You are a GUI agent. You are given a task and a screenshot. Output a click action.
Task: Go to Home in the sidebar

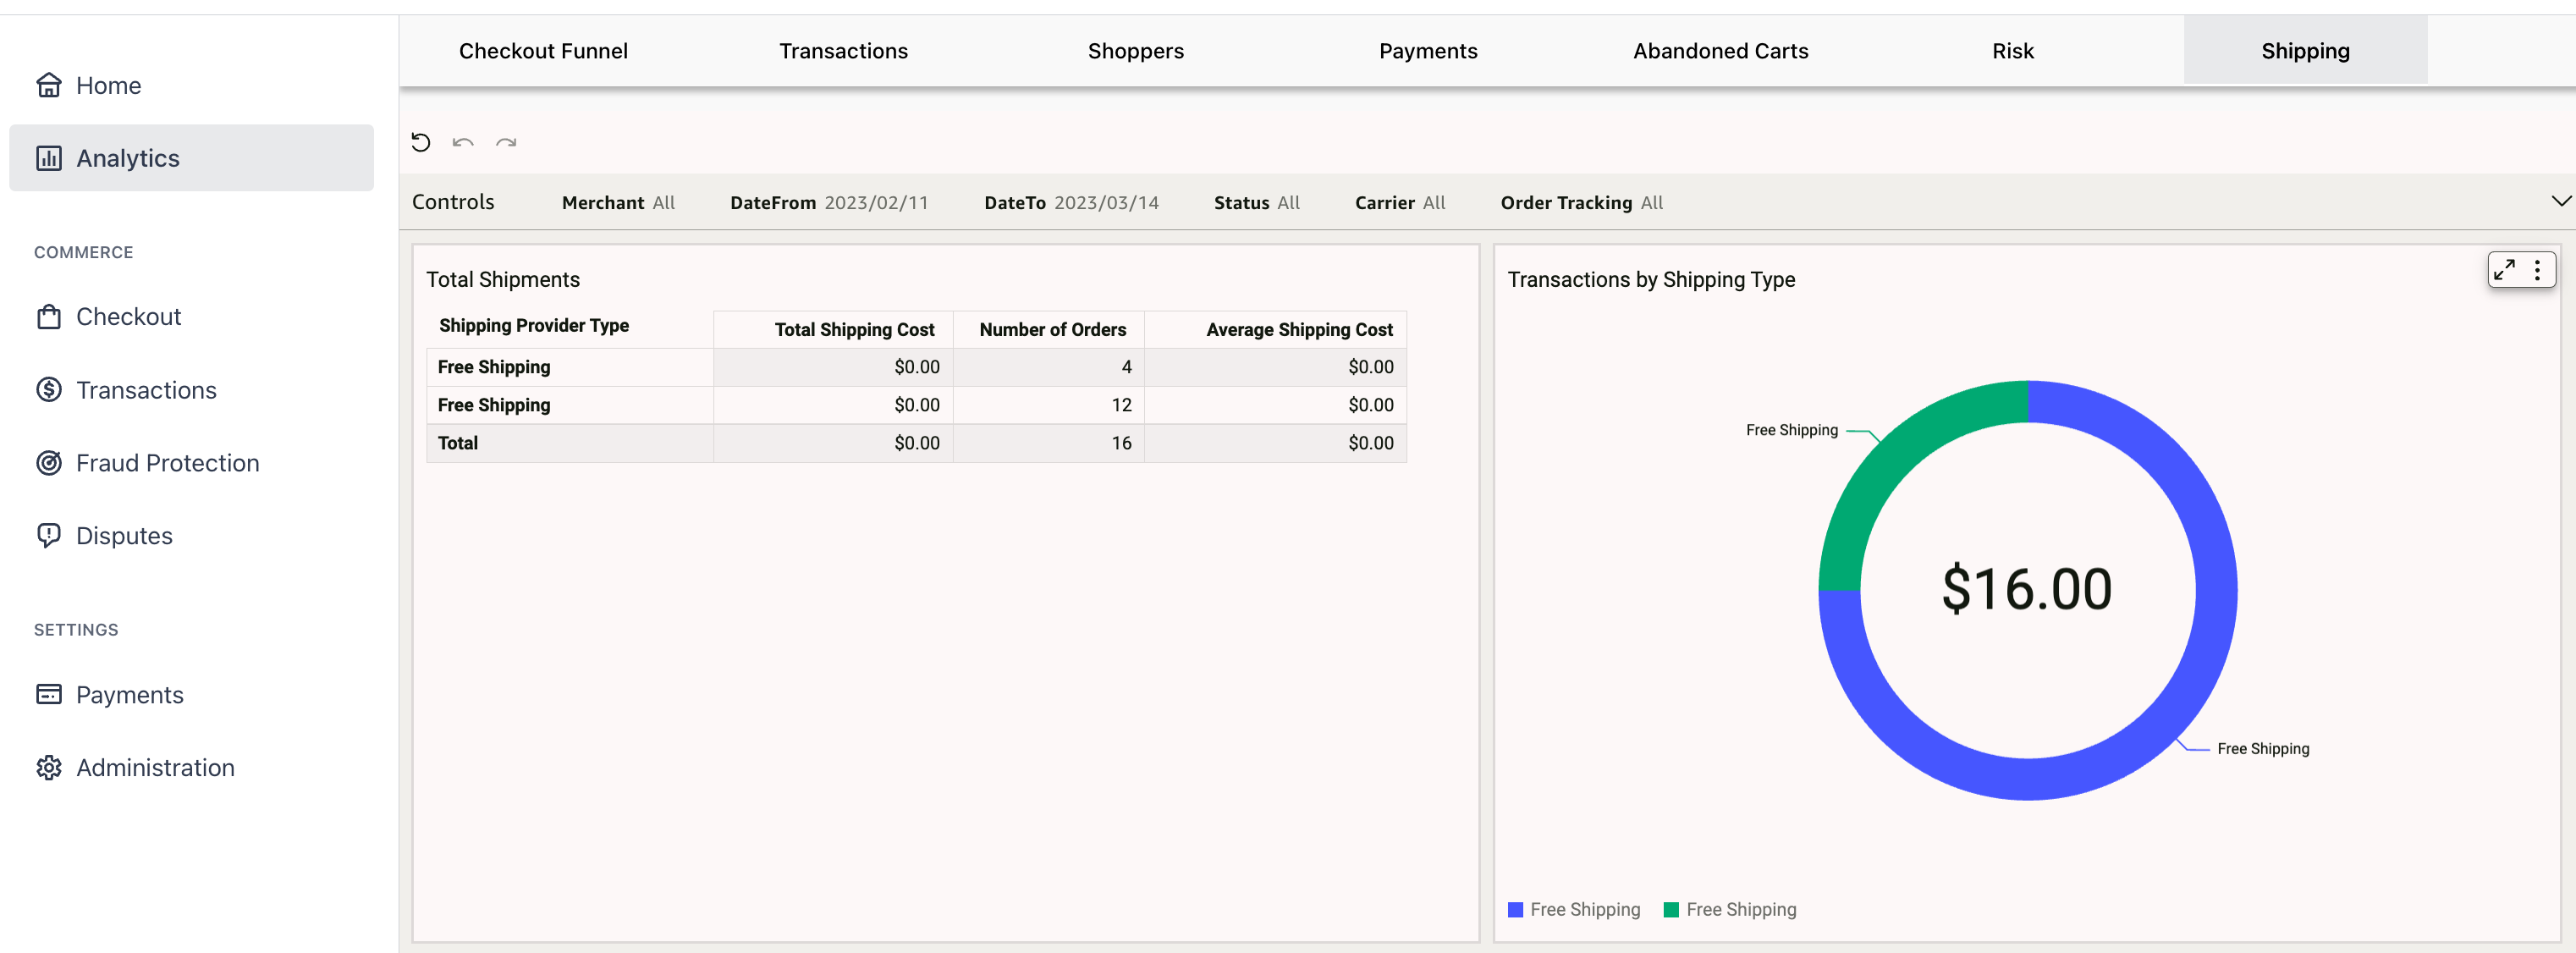coord(191,86)
